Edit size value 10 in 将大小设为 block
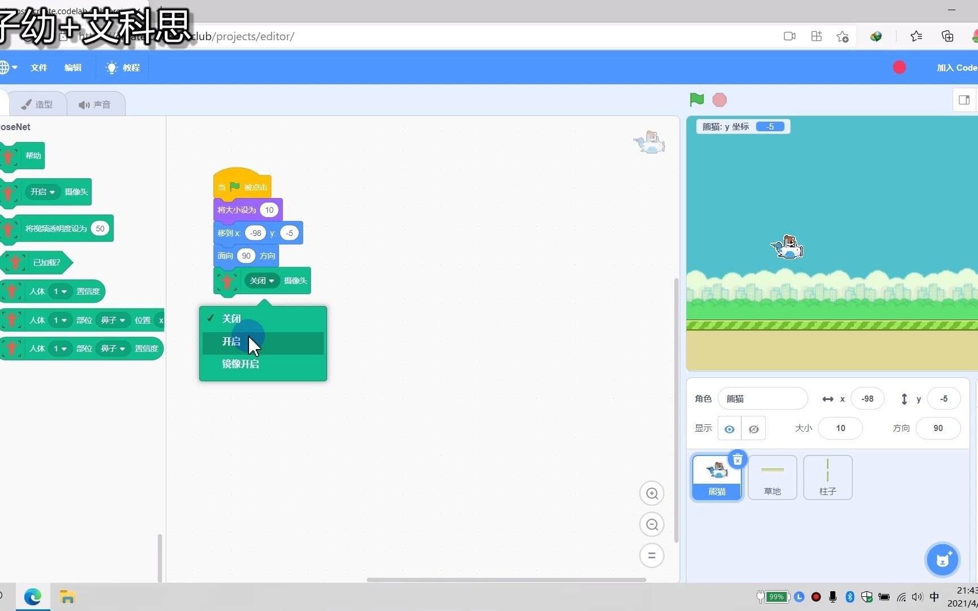The width and height of the screenshot is (978, 611). [x=269, y=210]
